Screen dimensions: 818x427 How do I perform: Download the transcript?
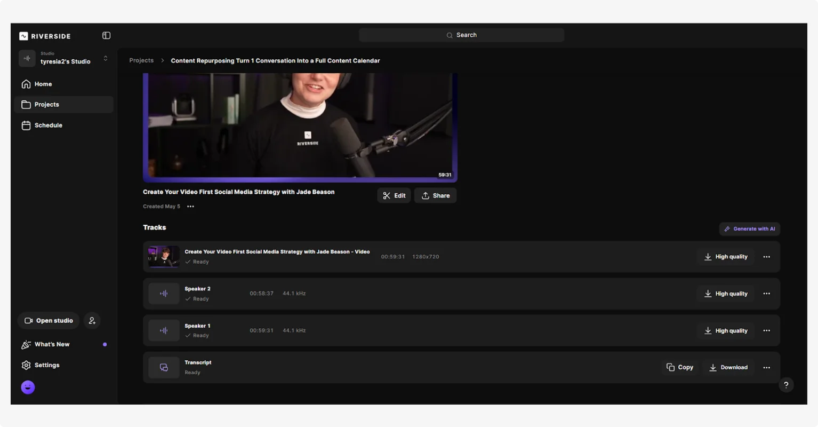point(728,367)
